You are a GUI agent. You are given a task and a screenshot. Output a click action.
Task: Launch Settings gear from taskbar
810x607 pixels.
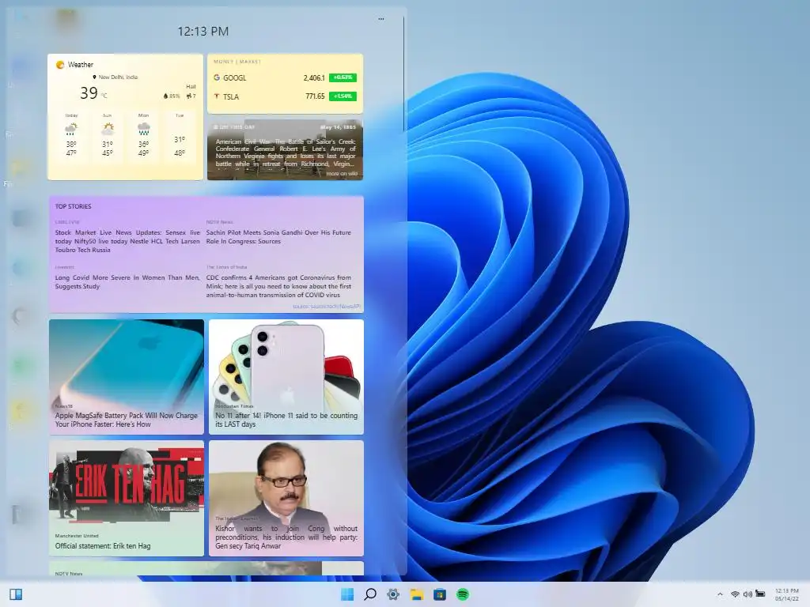[393, 594]
